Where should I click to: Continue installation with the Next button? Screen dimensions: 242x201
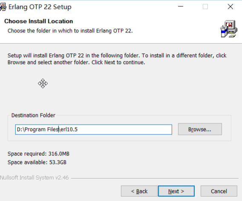coord(176,191)
